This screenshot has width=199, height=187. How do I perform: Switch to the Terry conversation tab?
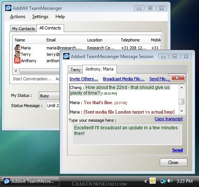click(75, 70)
